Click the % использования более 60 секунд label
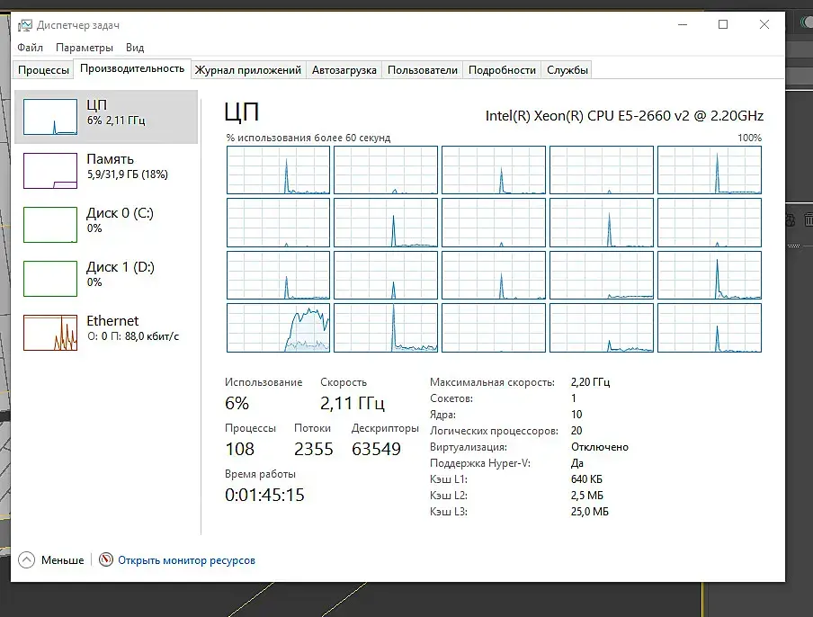This screenshot has width=813, height=617. pos(308,138)
